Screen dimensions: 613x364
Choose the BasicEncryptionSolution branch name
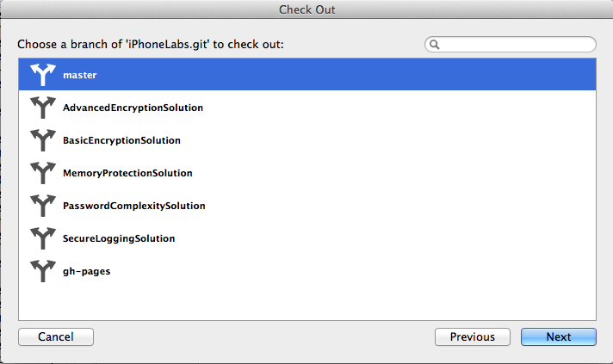[x=121, y=140]
